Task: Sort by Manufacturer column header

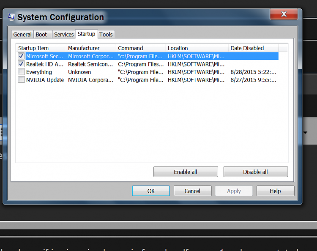Action: pos(91,48)
